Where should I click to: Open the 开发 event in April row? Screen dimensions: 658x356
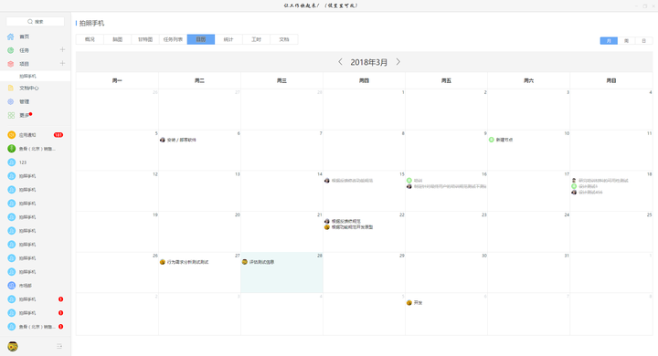pyautogui.click(x=418, y=303)
